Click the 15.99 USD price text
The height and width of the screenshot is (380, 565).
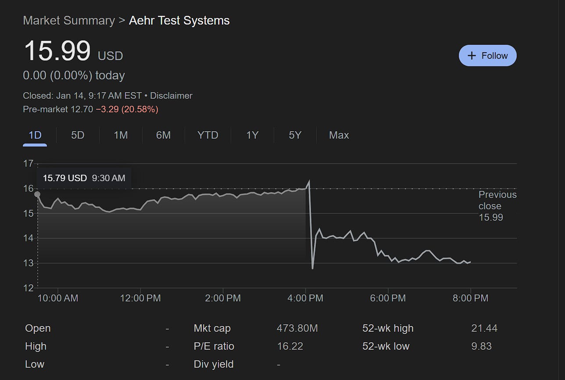click(x=73, y=51)
